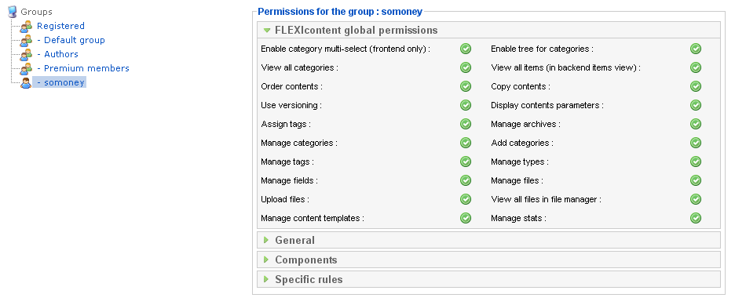Click the 'Add categories :' label
The image size is (735, 305).
[522, 143]
